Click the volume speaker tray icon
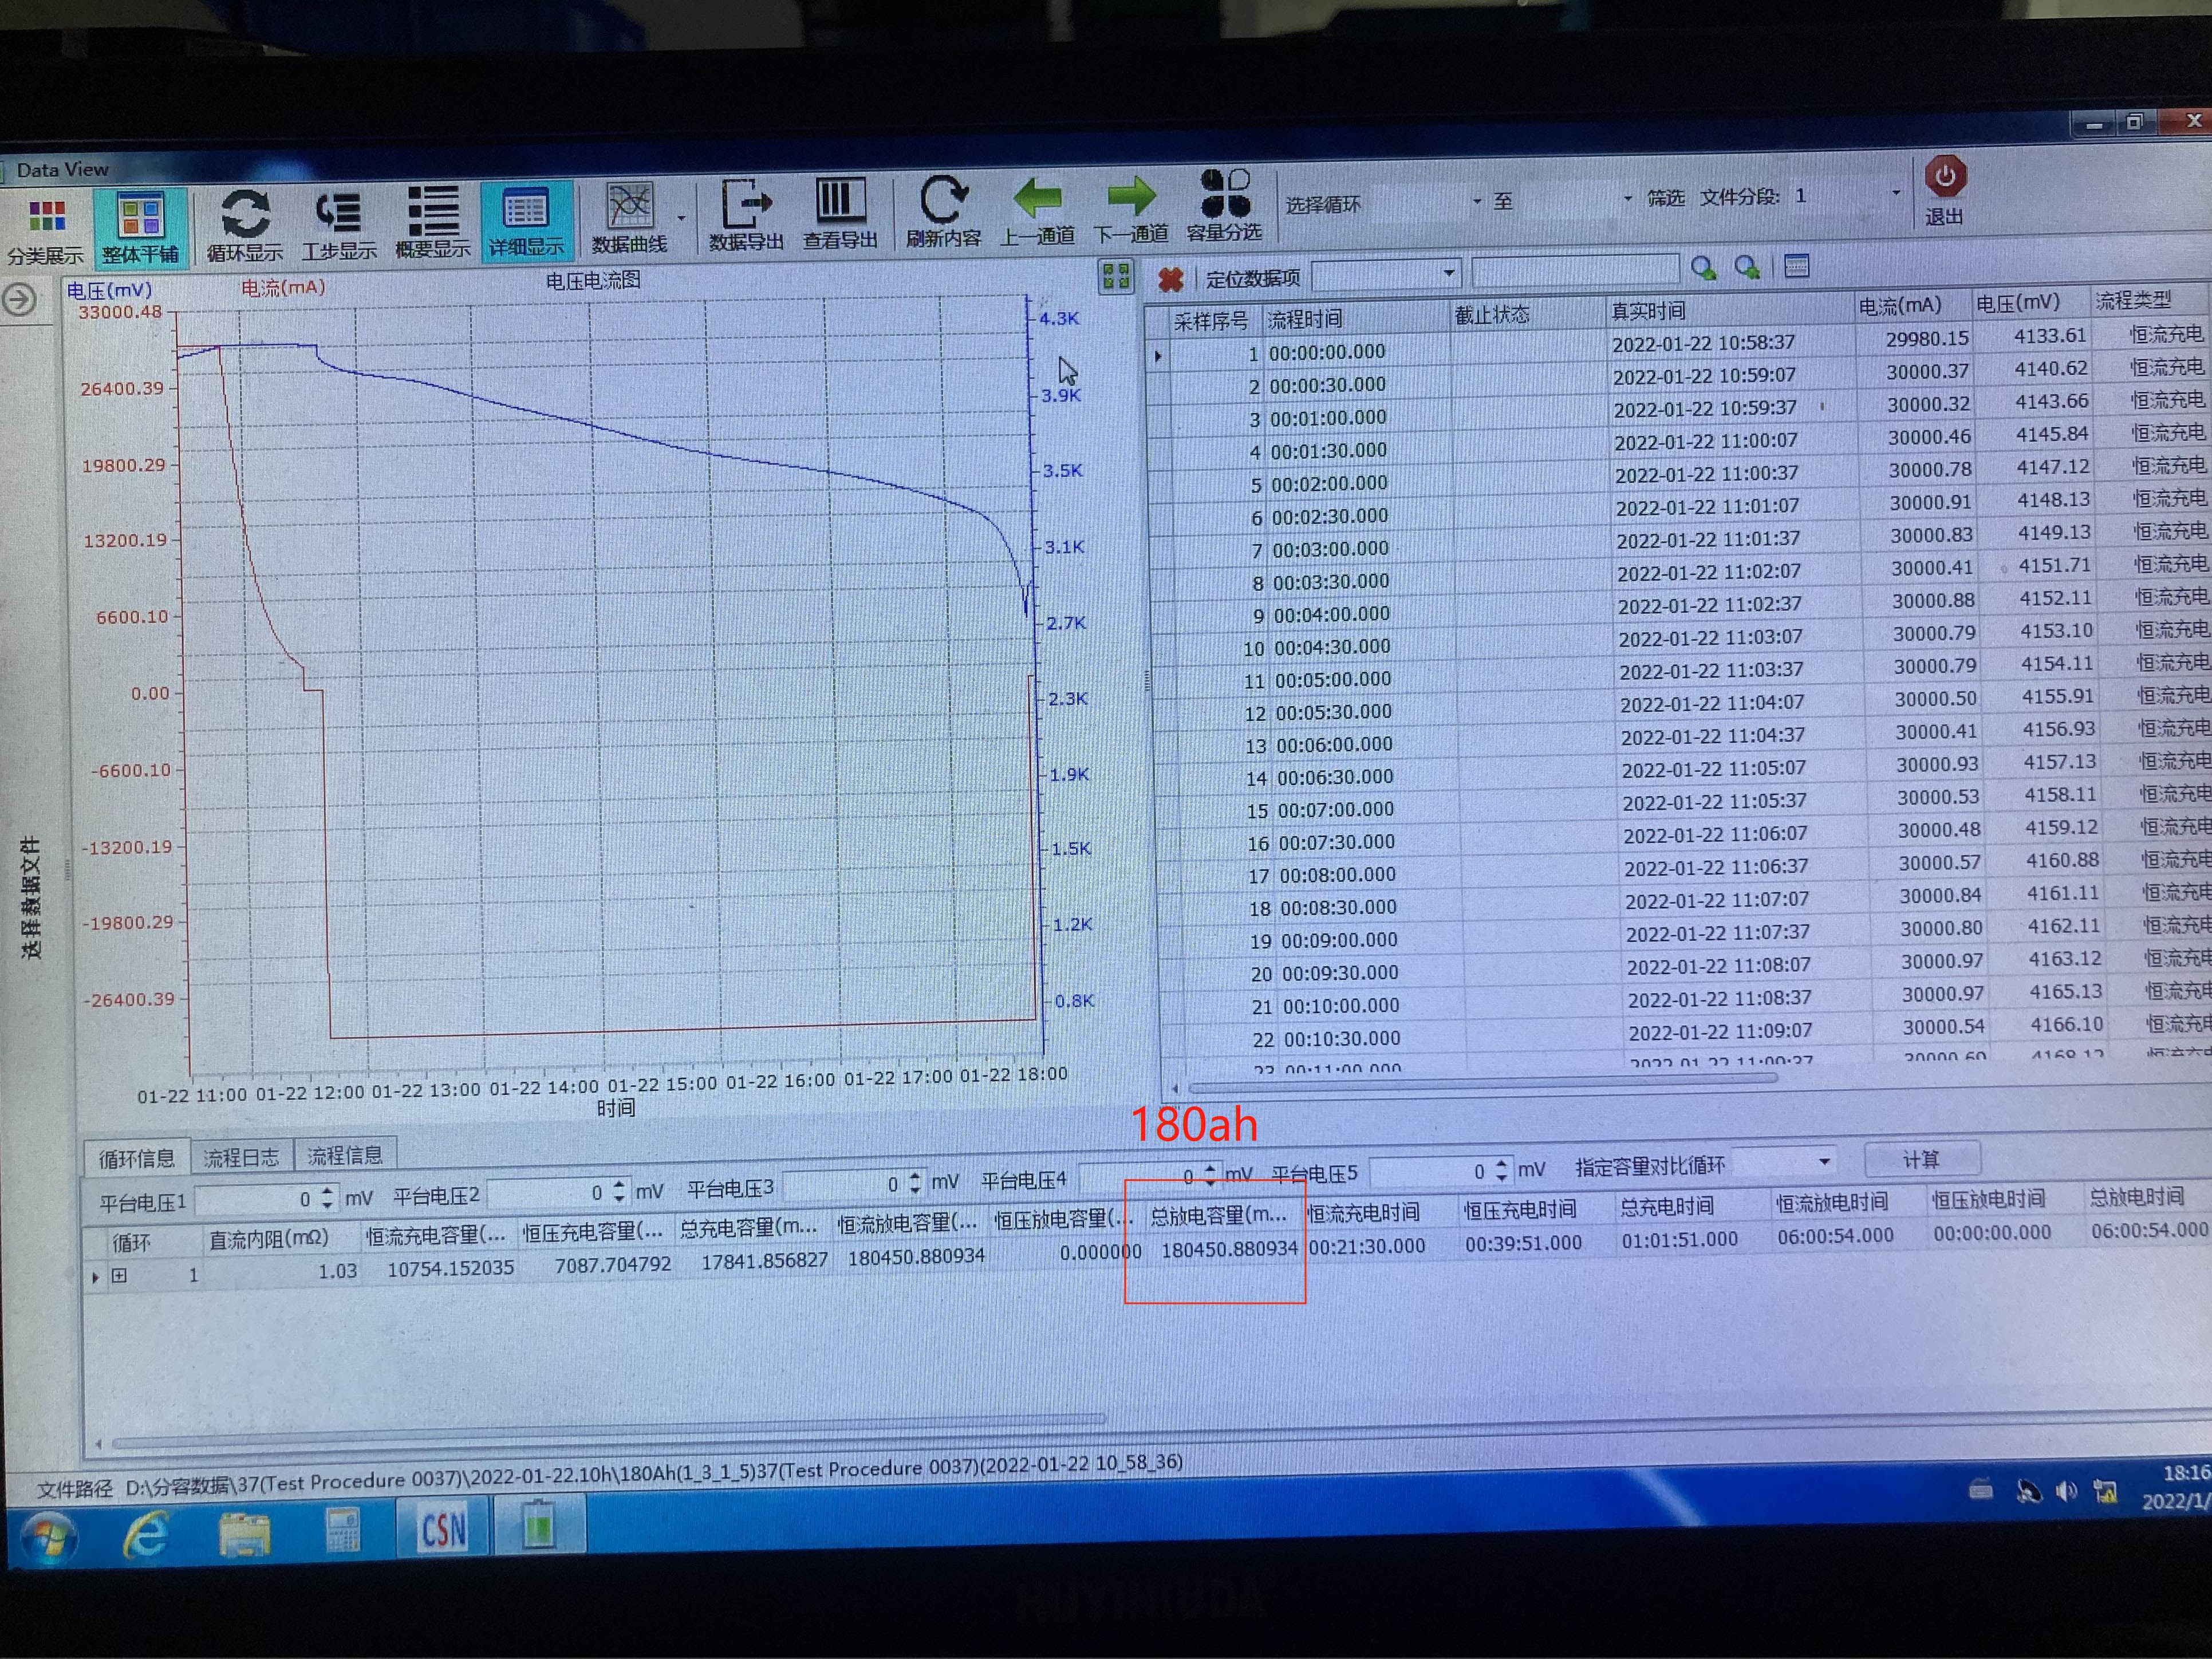Viewport: 2212px width, 1659px height. coord(2065,1492)
